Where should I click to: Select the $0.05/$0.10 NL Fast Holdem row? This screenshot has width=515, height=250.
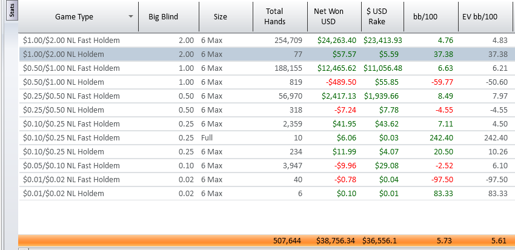point(266,166)
